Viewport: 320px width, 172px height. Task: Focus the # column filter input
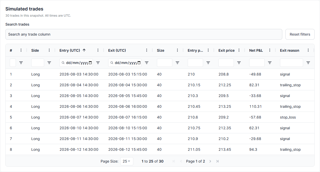[x=13, y=63]
